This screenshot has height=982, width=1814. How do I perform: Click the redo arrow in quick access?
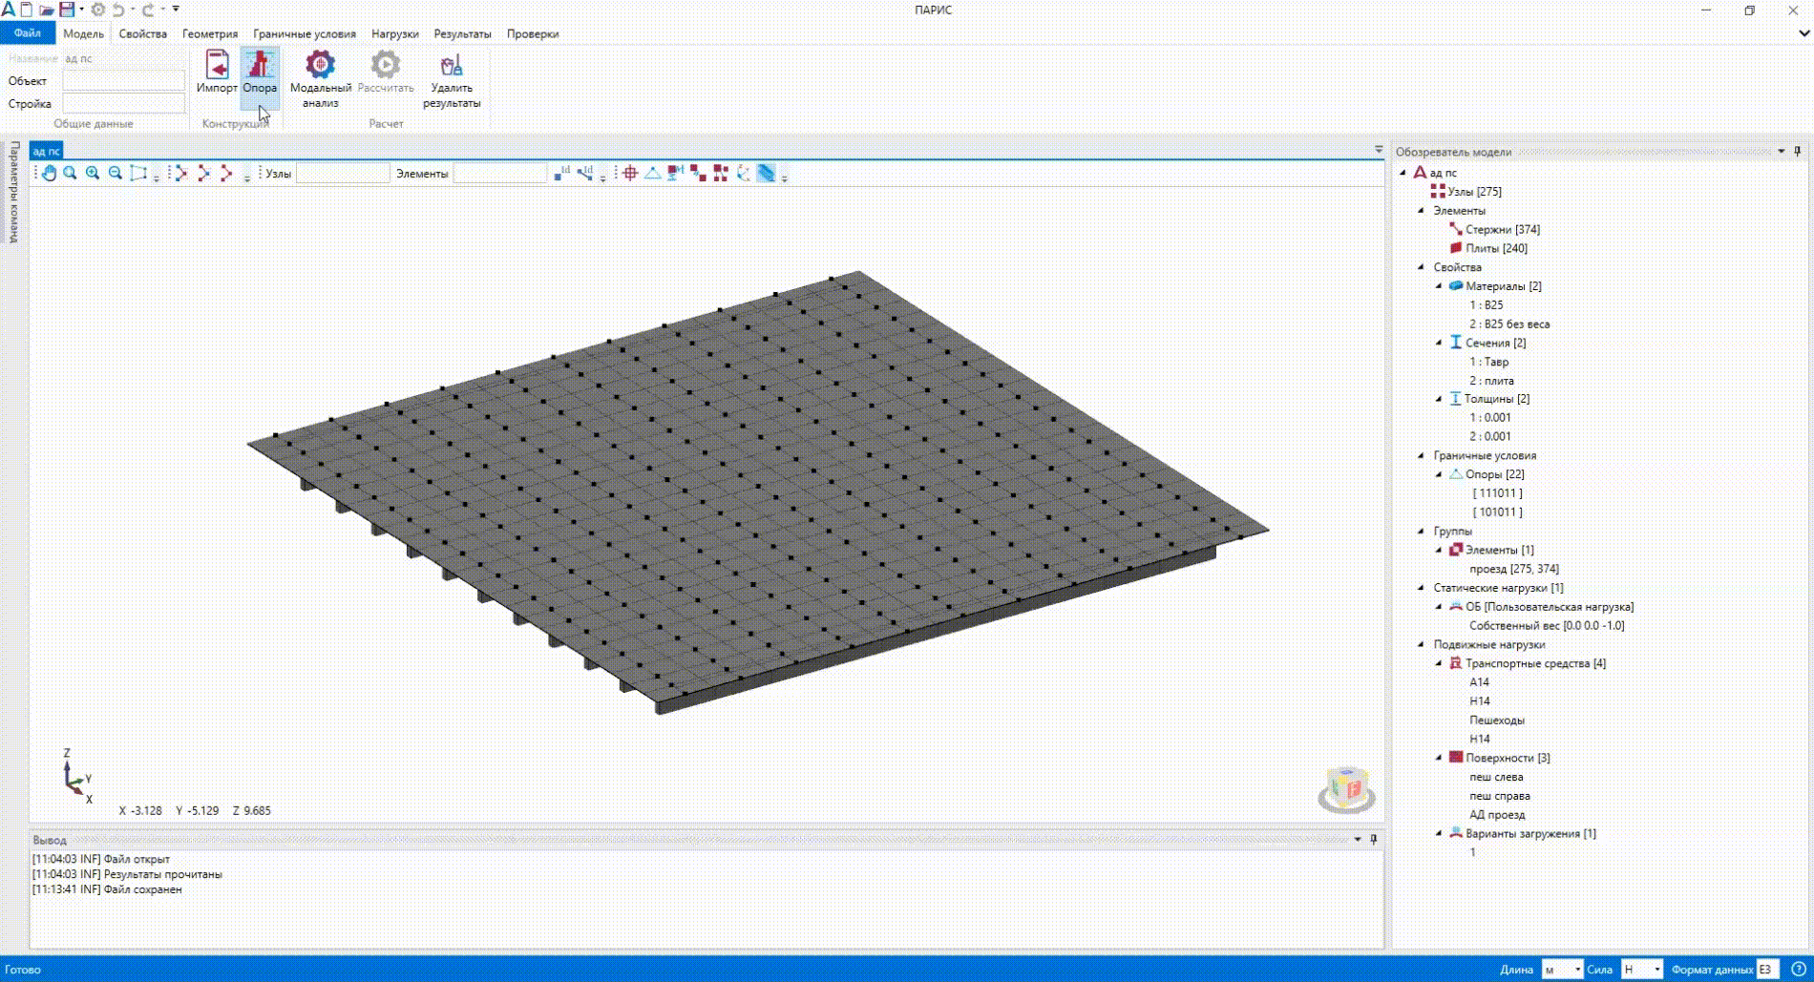(x=147, y=10)
